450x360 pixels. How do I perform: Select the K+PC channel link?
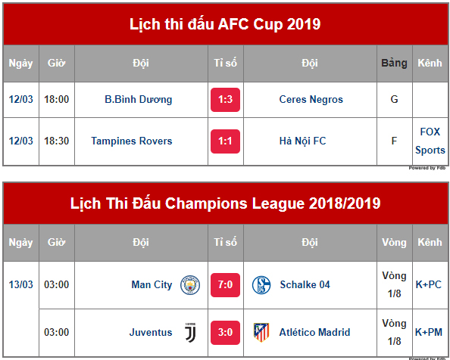pos(429,284)
